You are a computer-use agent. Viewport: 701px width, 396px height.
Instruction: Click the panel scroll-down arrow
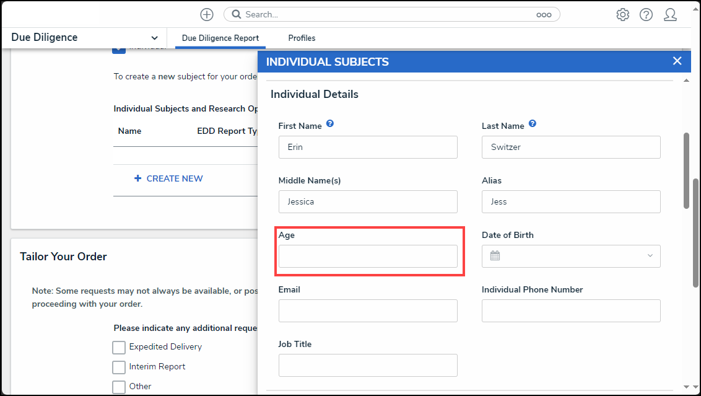click(x=686, y=387)
